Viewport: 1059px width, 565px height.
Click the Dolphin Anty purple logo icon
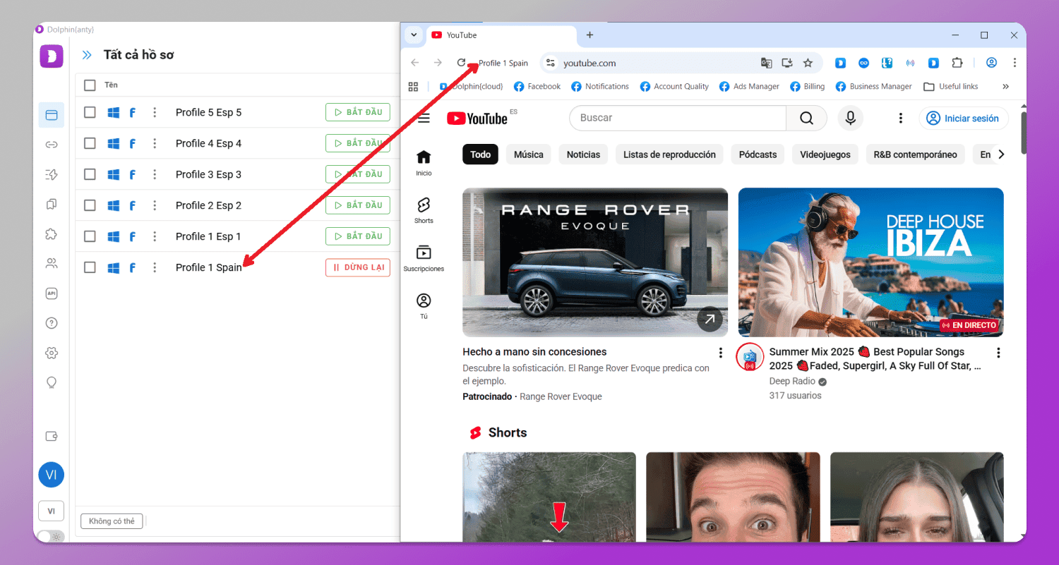click(x=52, y=56)
